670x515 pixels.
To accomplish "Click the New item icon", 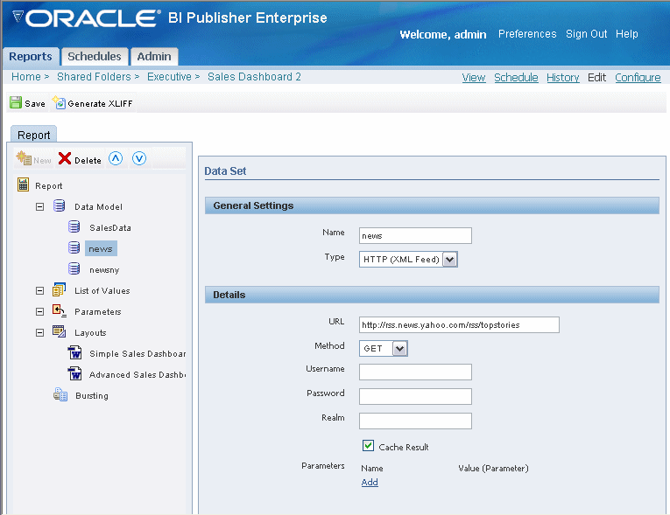I will click(x=24, y=158).
